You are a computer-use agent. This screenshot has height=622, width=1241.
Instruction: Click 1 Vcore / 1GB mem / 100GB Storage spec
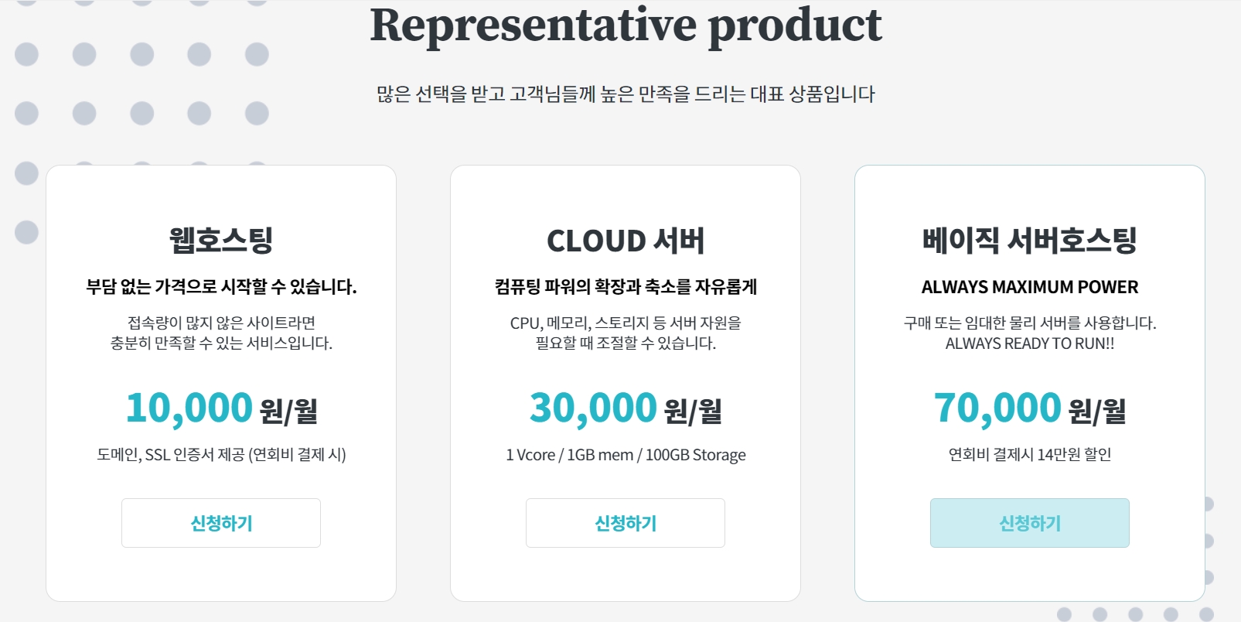626,455
